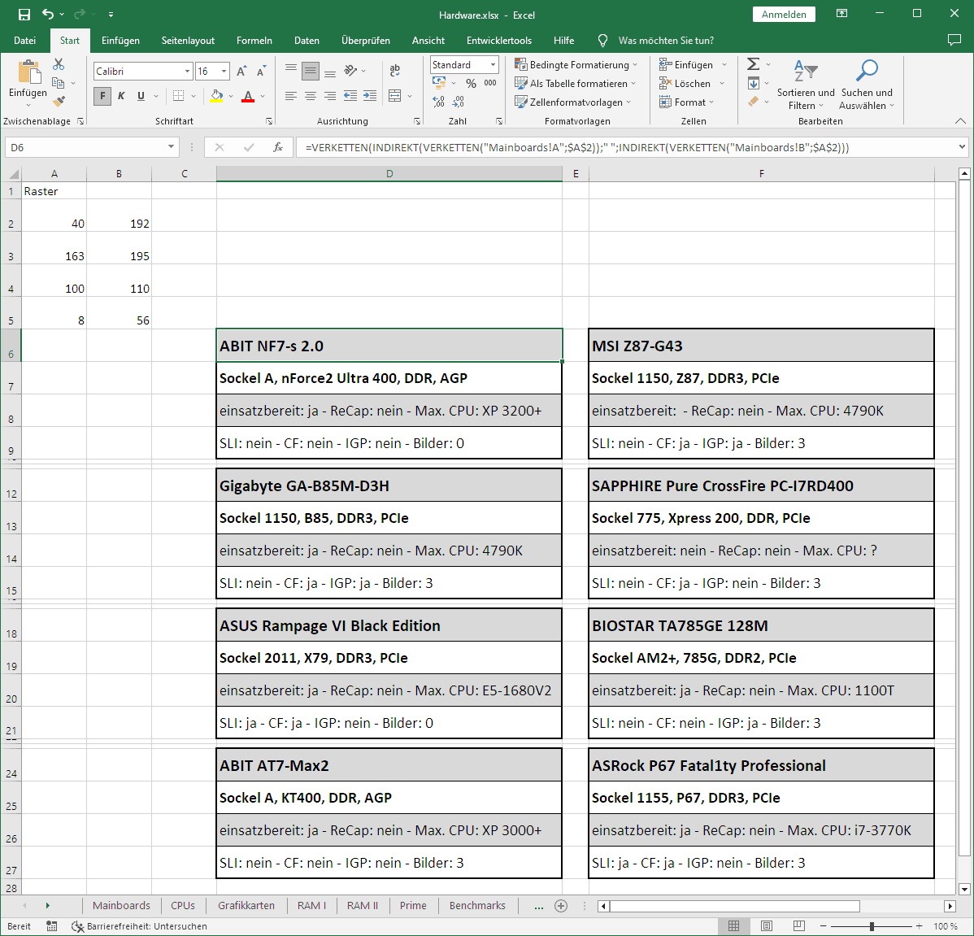
Task: Open Sortieren und Filtern menu
Action: point(806,85)
